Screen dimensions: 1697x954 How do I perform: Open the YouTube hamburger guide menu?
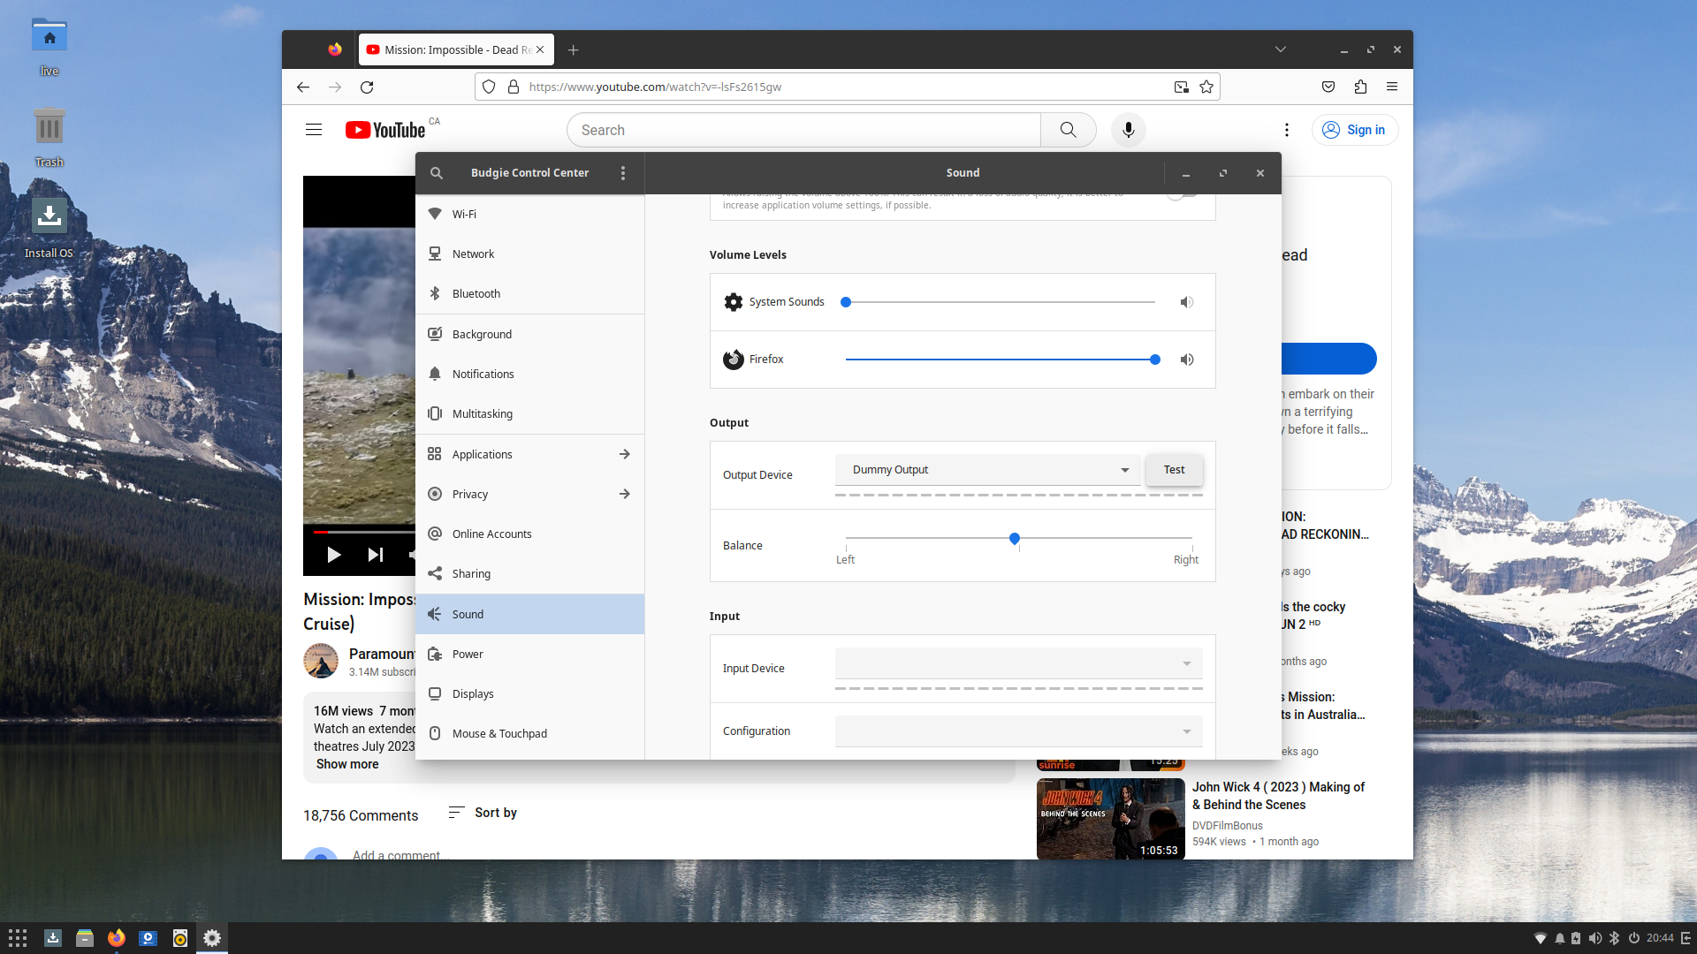point(314,130)
